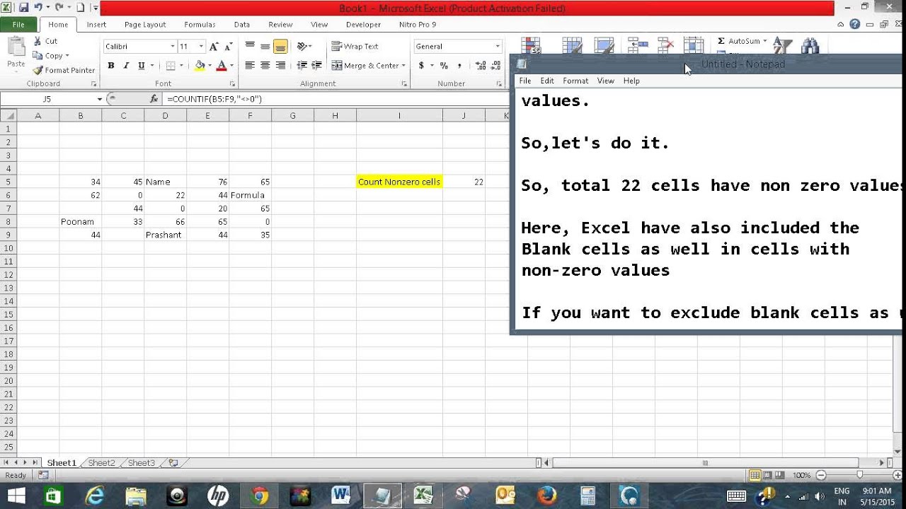Open Format menu in Notepad
Viewport: 906px width, 509px height.
[575, 81]
